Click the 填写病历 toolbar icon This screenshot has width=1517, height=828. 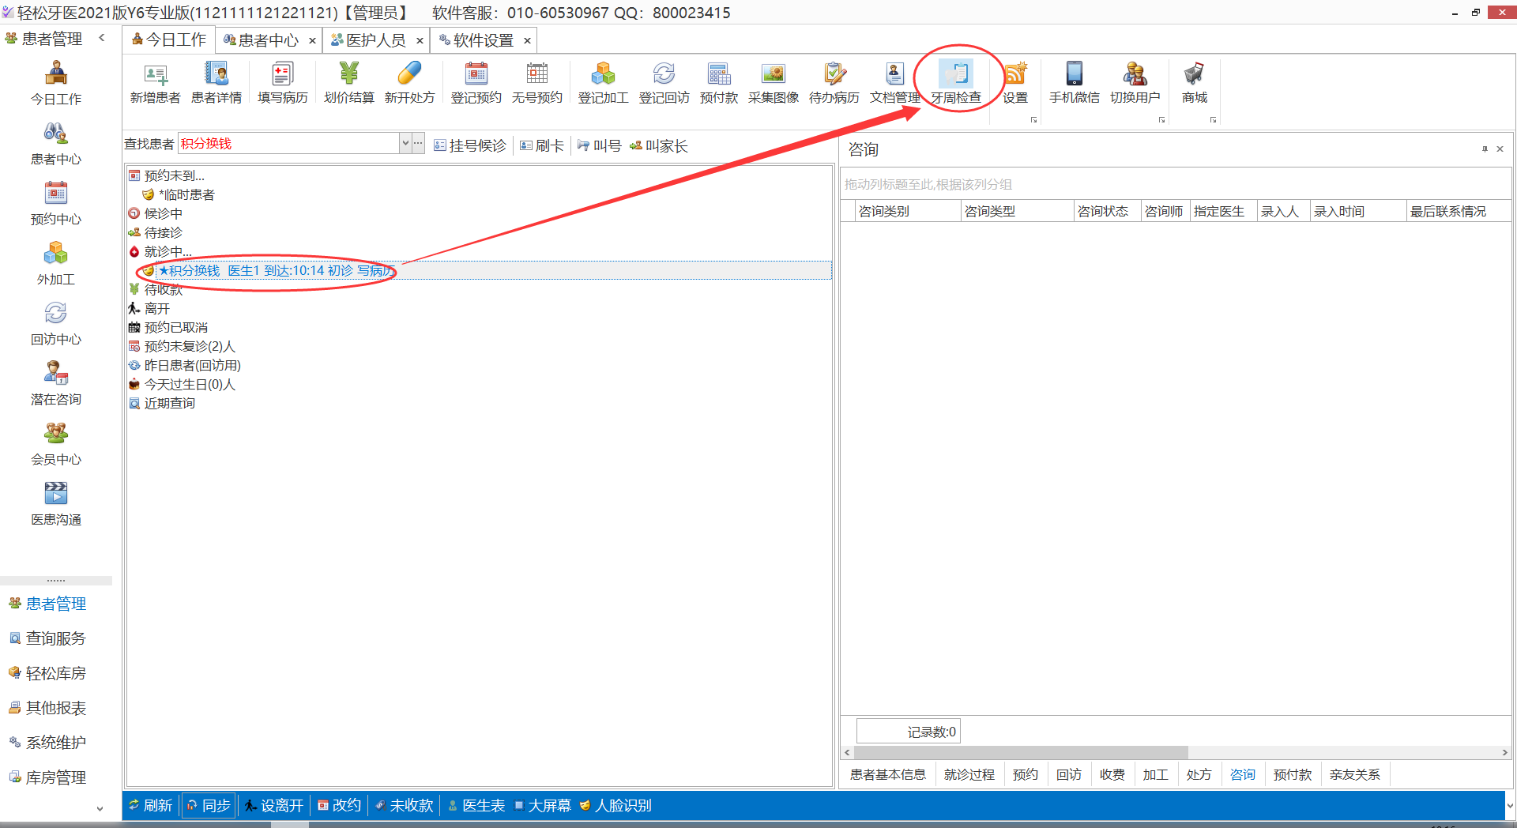(282, 83)
